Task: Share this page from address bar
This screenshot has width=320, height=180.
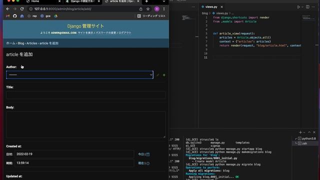Action: (x=141, y=9)
